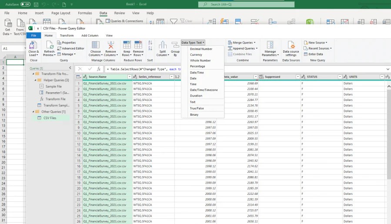Click Get Data icon in Excel ribbon
Image resolution: width=391 pixels, height=224 pixels.
[x=8, y=23]
